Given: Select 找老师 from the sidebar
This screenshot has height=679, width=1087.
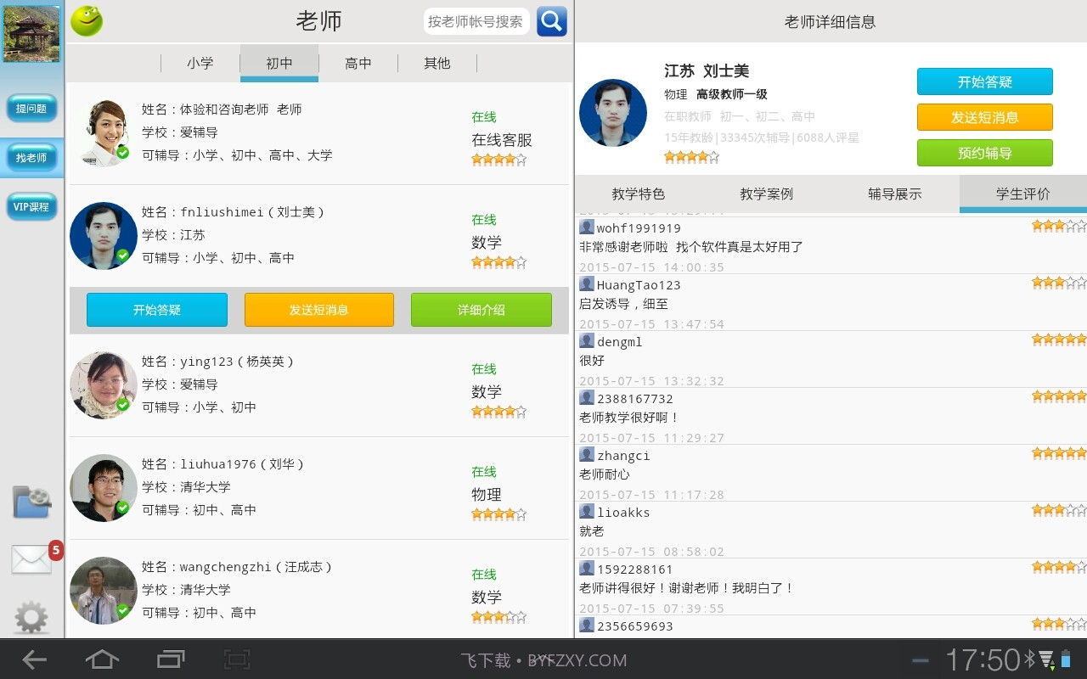Looking at the screenshot, I should click(x=31, y=158).
